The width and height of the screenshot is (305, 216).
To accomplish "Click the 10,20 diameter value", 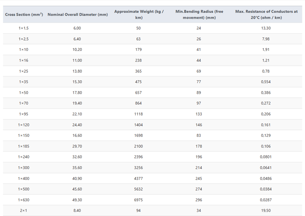I will 77,50.
